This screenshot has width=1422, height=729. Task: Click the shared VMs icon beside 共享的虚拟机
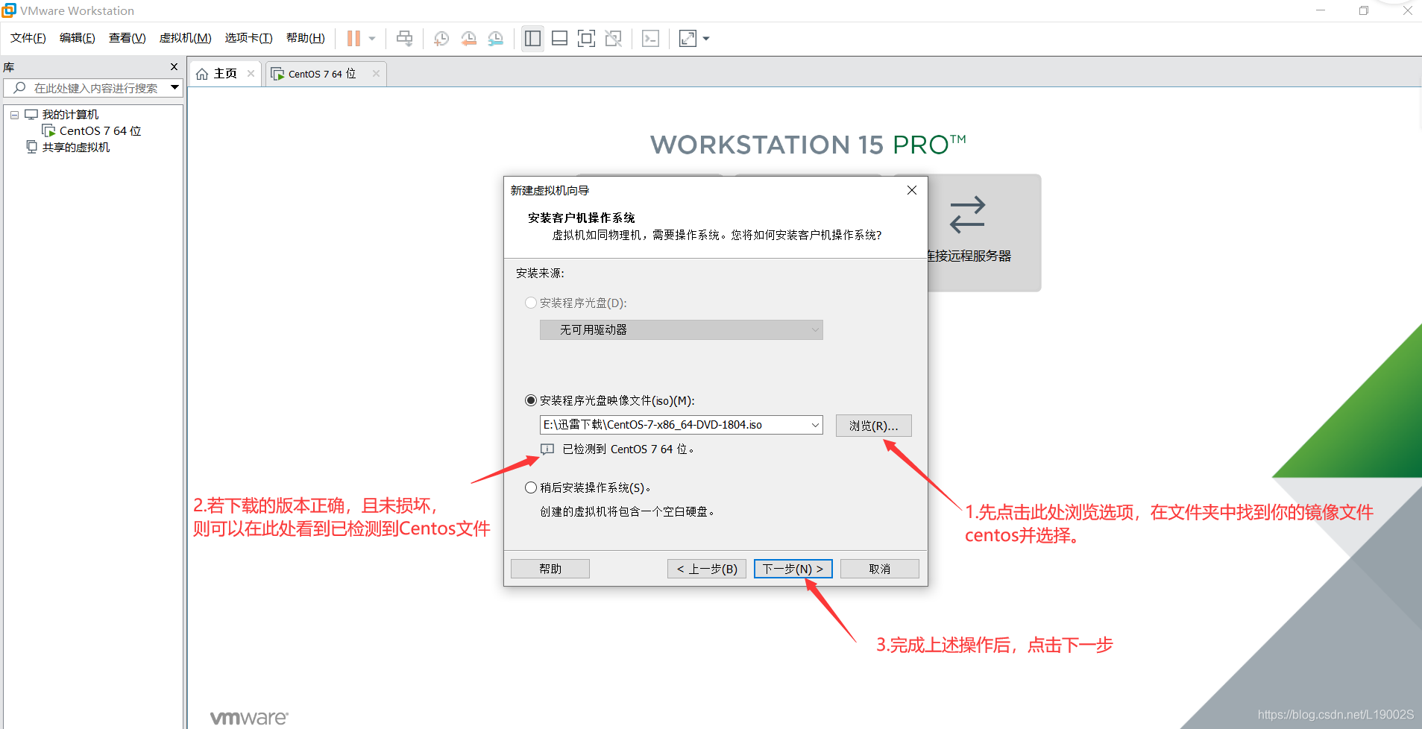click(x=31, y=147)
